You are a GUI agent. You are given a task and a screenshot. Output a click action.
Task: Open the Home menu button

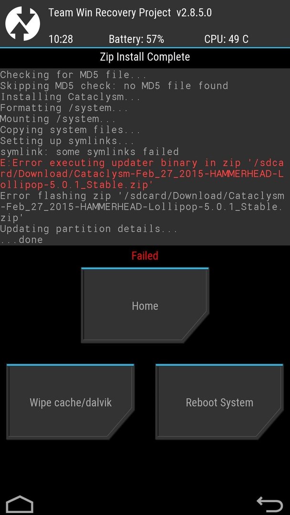[x=145, y=306]
